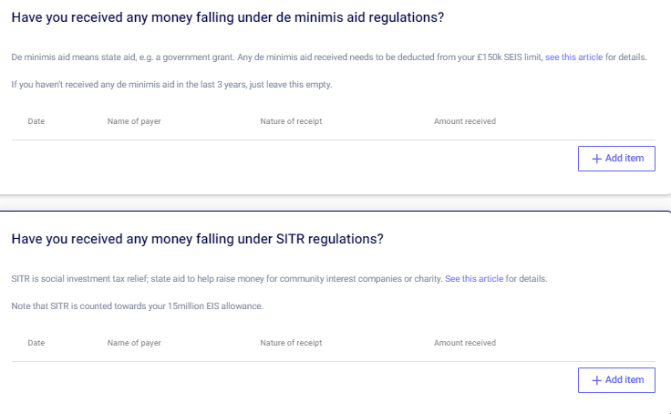
Task: Click the plus icon in the SITR Add item button
Action: (x=596, y=380)
